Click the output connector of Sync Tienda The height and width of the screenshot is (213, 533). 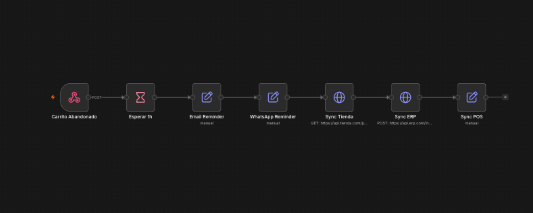tap(353, 97)
